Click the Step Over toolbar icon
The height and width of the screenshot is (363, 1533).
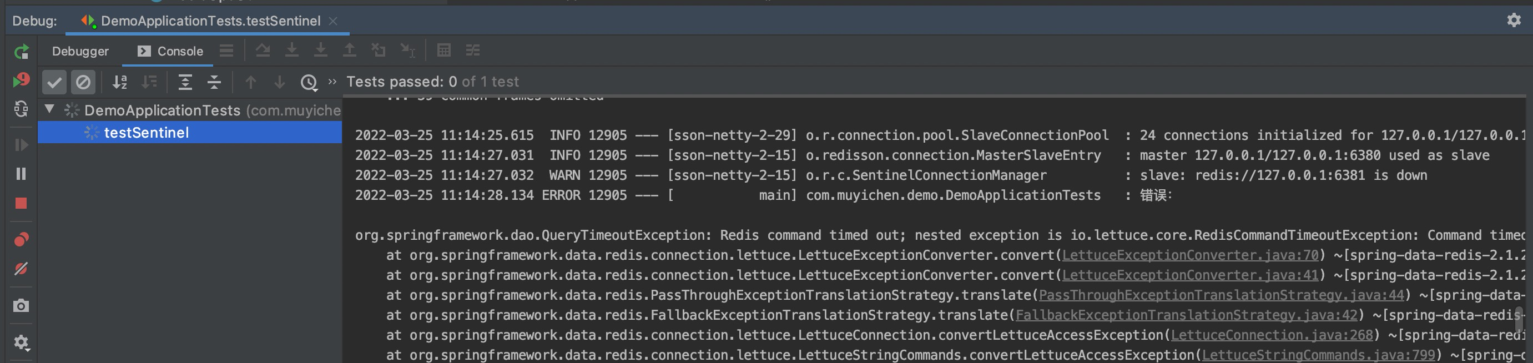pyautogui.click(x=263, y=51)
